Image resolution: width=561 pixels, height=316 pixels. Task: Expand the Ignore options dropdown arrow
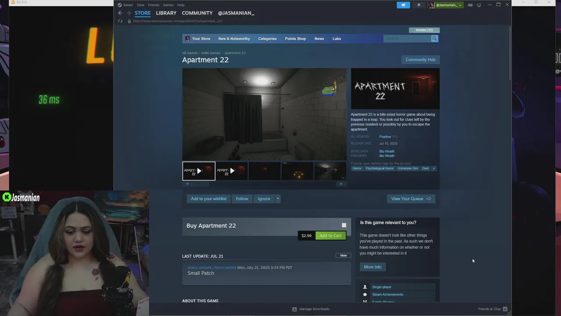pyautogui.click(x=277, y=199)
